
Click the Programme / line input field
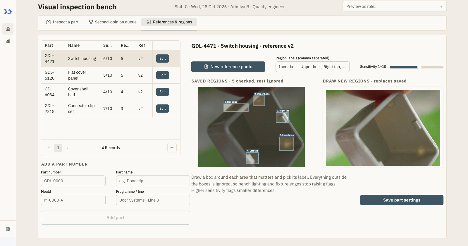tap(153, 200)
